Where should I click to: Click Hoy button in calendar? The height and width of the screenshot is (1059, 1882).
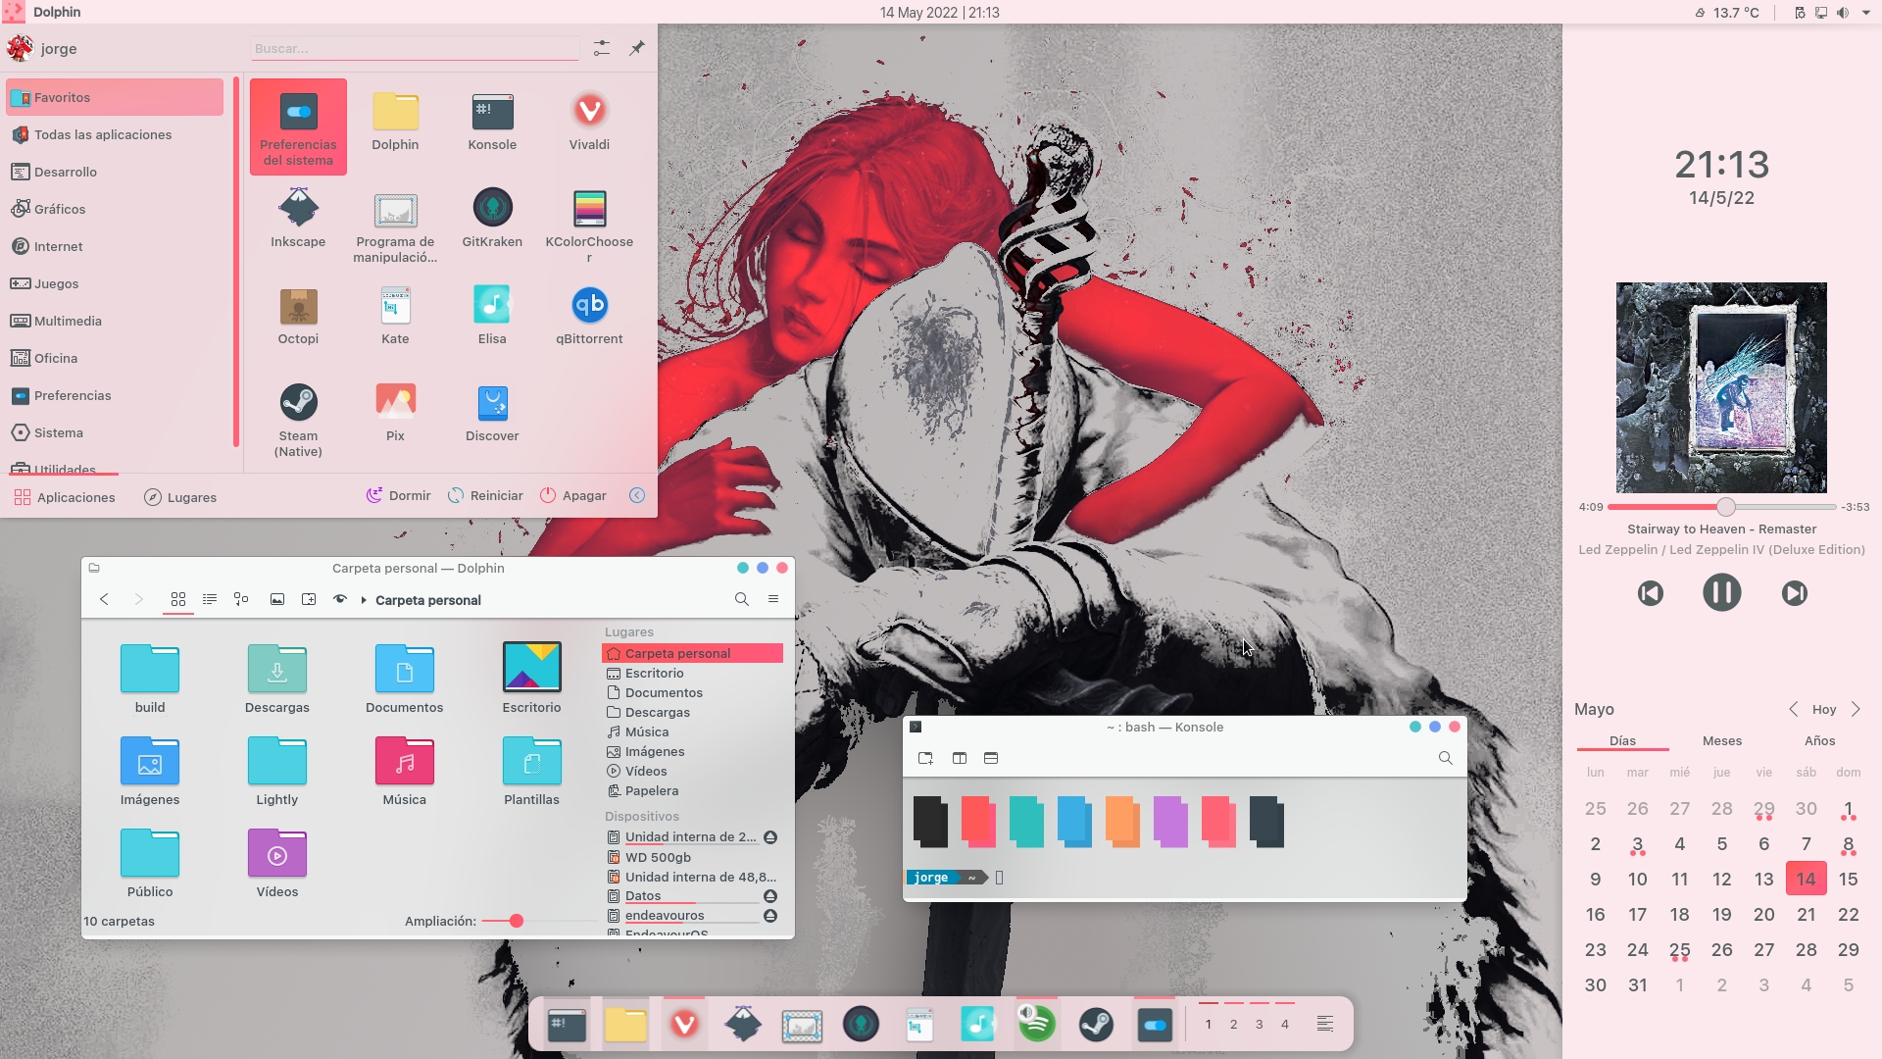pos(1824,709)
